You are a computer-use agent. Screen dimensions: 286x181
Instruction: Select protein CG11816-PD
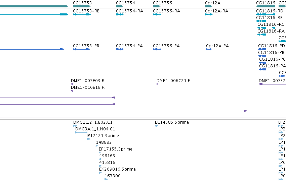[262, 49]
